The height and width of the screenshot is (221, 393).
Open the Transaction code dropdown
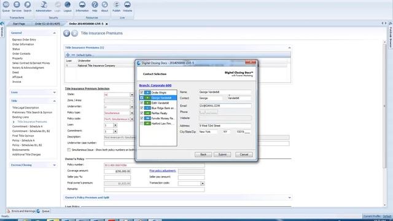[x=203, y=184]
